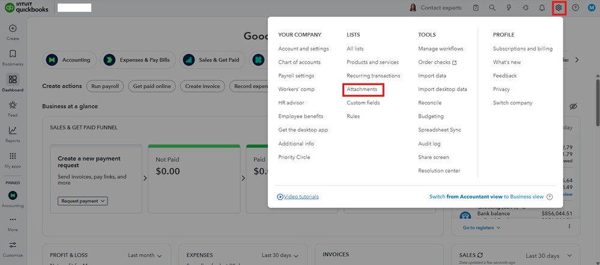Select Spreadsheet Sync

point(440,130)
